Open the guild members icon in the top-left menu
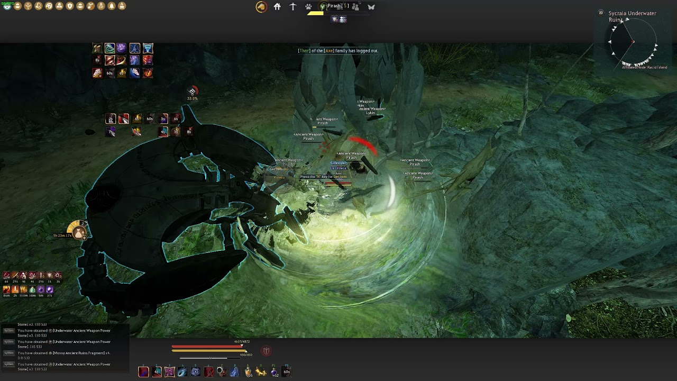The image size is (677, 381). [x=59, y=6]
